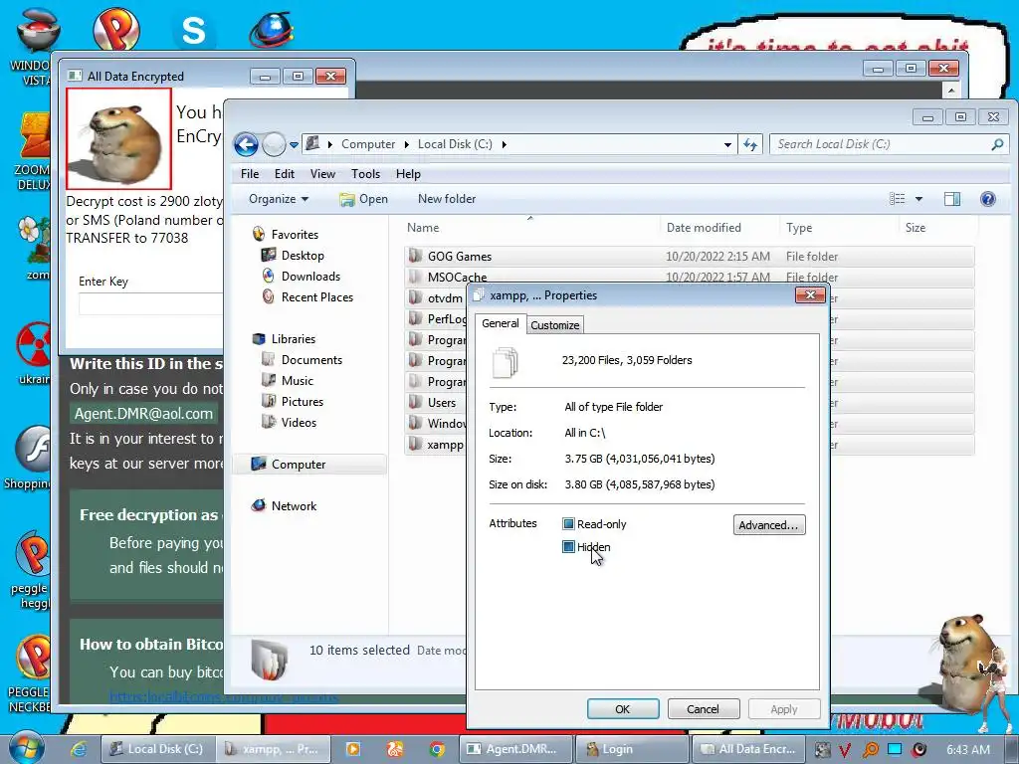Screen dimensions: 1019x764
Task: Click the Login taskbar button
Action: pyautogui.click(x=631, y=749)
